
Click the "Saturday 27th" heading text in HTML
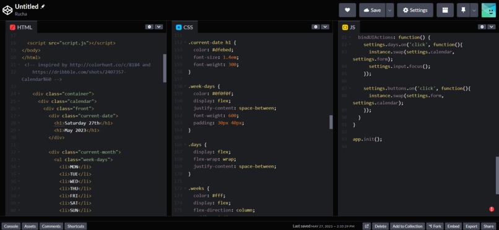[x=82, y=123]
